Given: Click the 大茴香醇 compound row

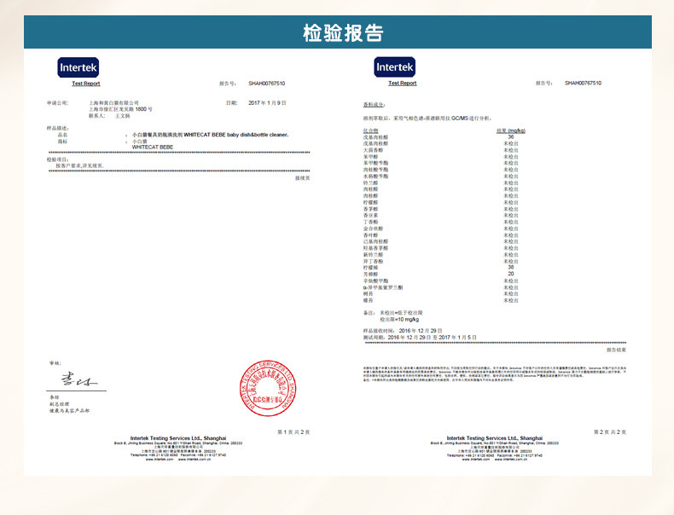Looking at the screenshot, I should (x=440, y=150).
